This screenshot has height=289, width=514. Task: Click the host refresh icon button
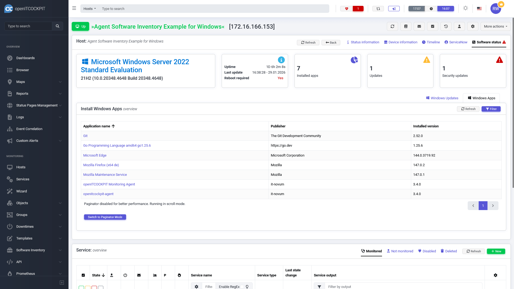coord(392,26)
